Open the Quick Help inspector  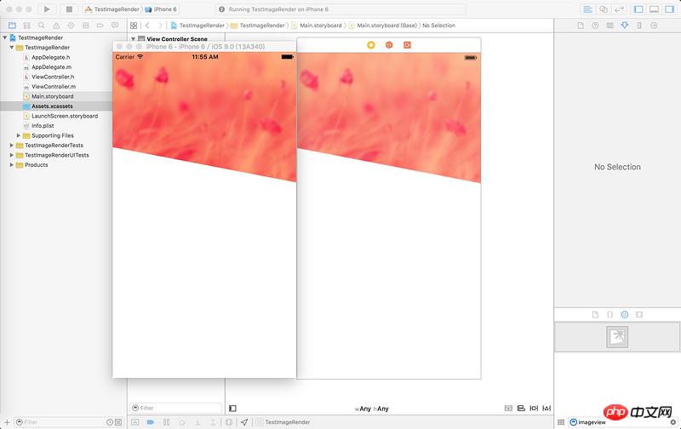coord(595,26)
